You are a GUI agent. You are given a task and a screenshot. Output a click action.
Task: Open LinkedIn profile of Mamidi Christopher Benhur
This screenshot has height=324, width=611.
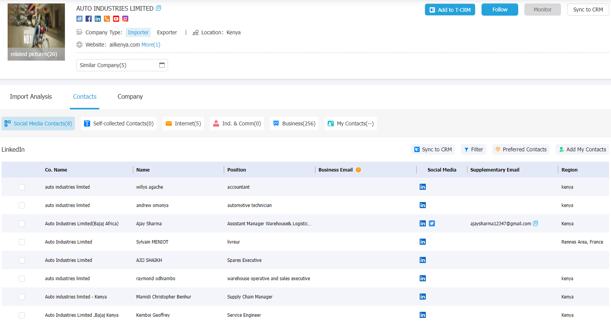click(x=423, y=297)
